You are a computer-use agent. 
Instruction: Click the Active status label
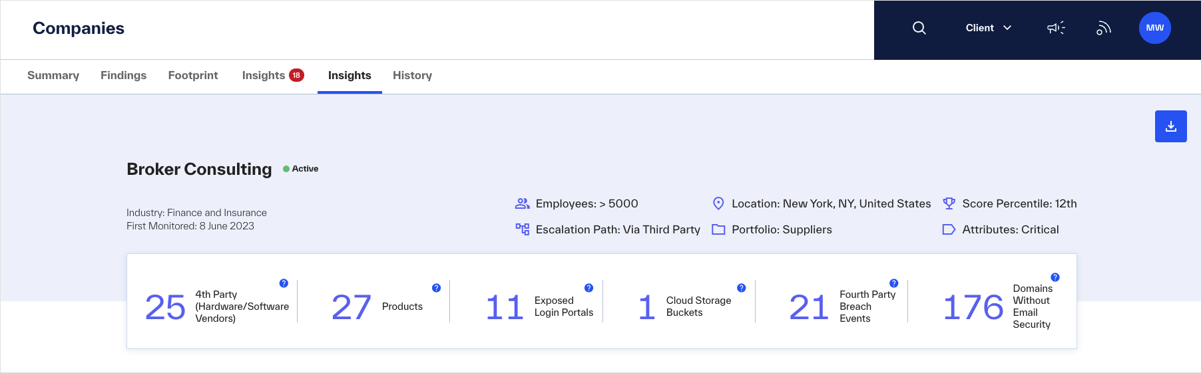pyautogui.click(x=305, y=169)
